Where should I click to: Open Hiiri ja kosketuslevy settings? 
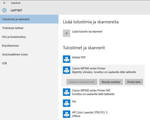pos(29,37)
